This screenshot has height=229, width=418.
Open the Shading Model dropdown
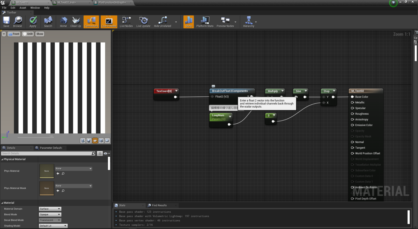point(53,225)
